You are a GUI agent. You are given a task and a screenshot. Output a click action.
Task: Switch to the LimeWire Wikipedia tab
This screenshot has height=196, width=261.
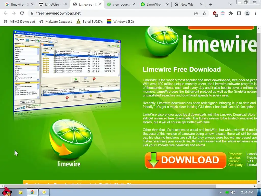(x=52, y=5)
